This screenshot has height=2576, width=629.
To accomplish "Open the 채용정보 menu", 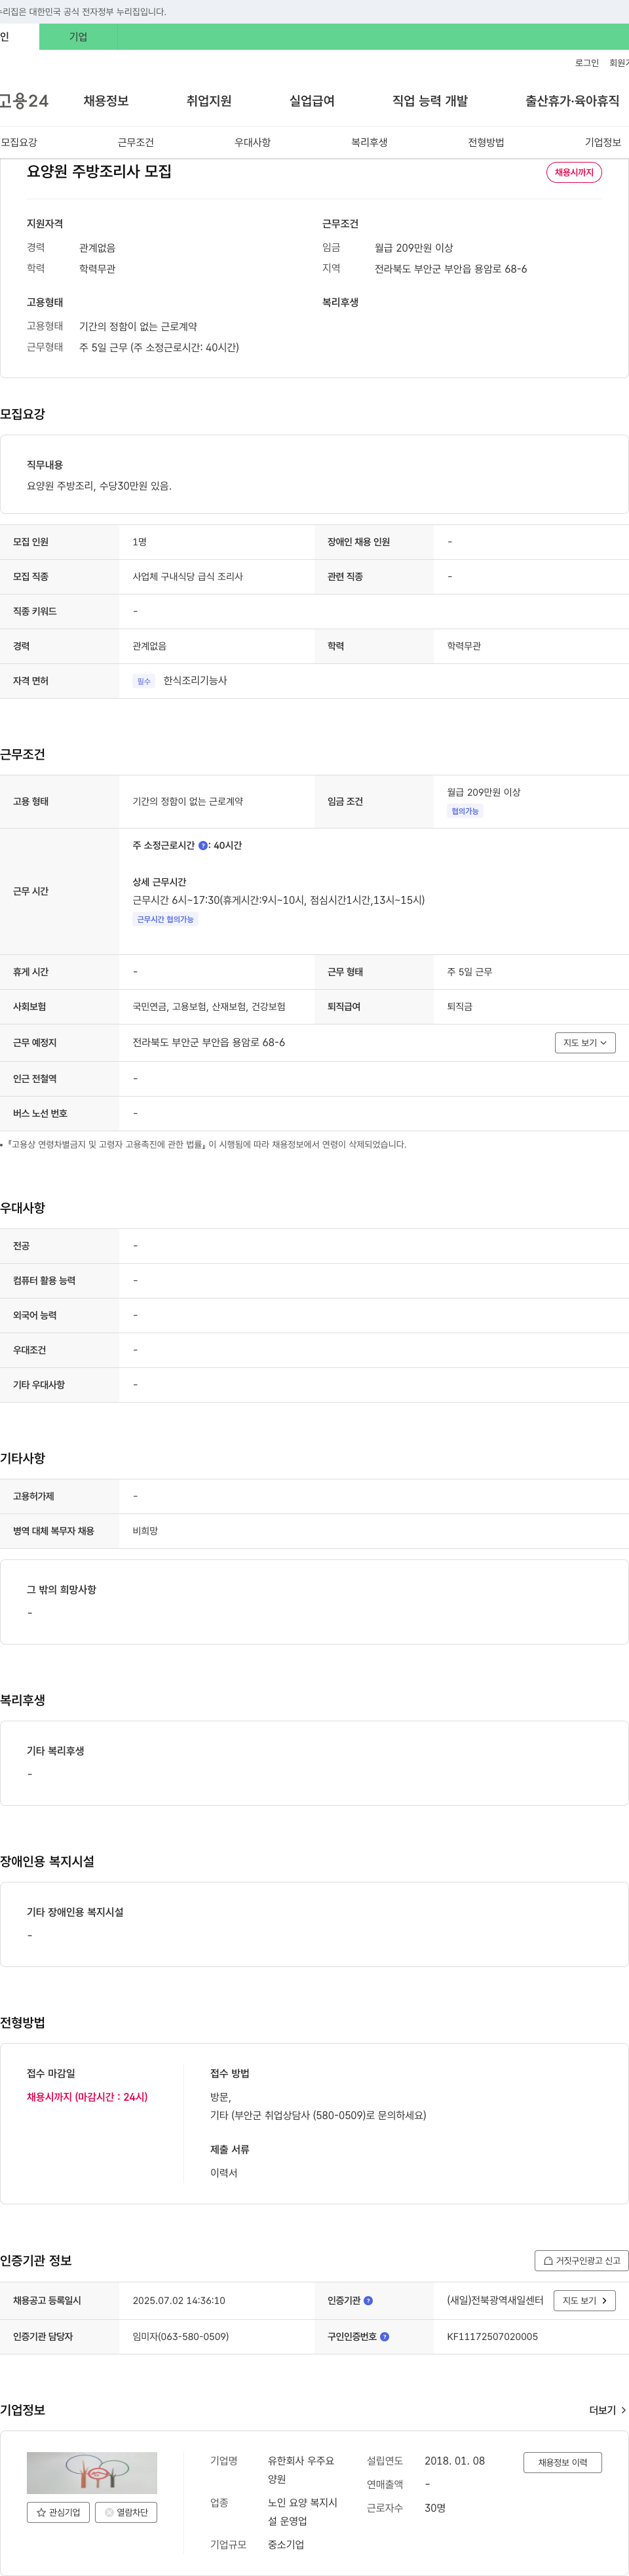I will click(x=106, y=101).
